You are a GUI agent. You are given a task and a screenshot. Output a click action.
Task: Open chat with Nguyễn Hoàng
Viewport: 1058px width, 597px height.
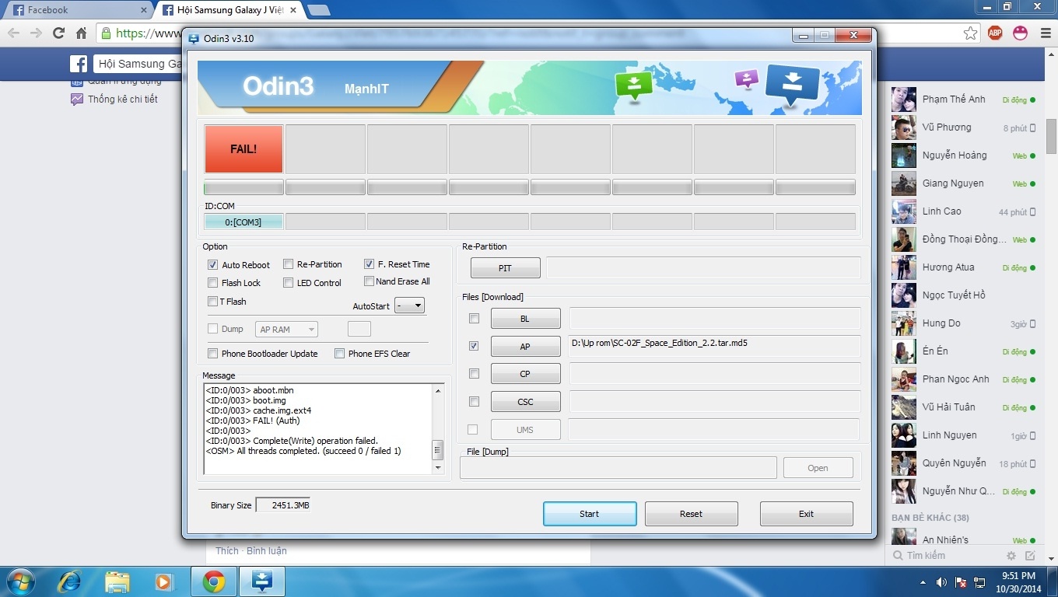pos(963,155)
